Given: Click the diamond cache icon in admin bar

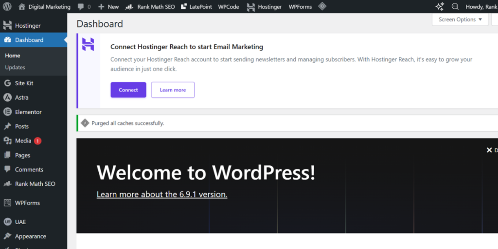Looking at the screenshot, I should (x=322, y=6).
